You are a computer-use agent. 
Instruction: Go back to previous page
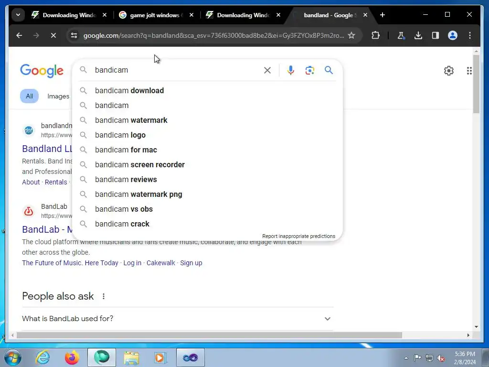pos(19,35)
